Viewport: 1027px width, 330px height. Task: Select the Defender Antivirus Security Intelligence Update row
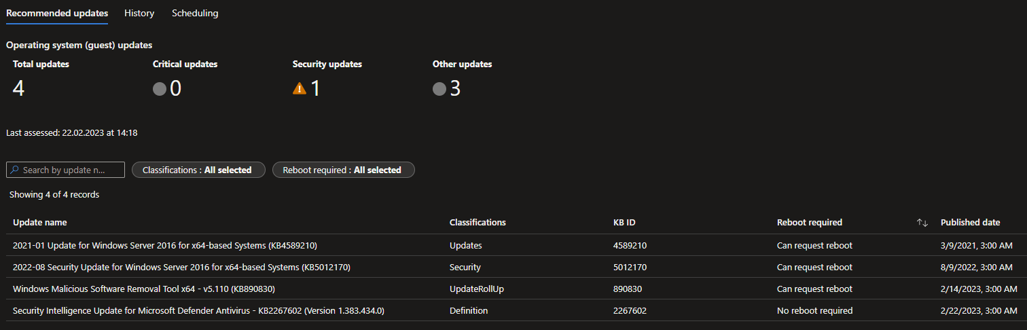point(198,310)
